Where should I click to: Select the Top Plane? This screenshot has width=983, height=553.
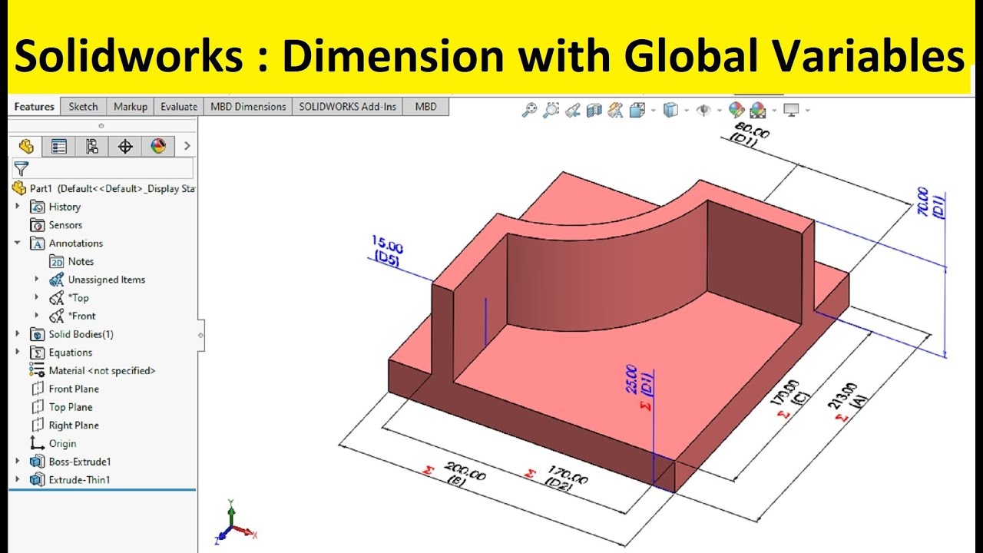click(x=61, y=407)
